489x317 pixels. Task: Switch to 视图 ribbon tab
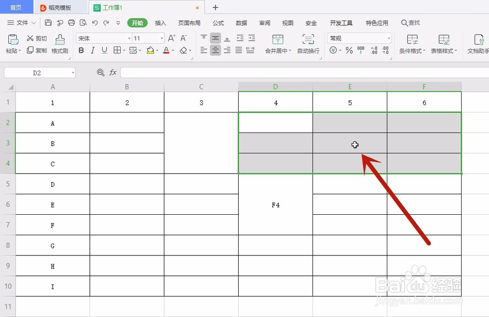288,23
